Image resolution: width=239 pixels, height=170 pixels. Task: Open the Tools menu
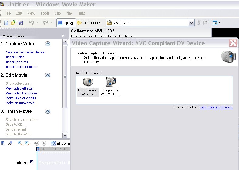click(45, 13)
